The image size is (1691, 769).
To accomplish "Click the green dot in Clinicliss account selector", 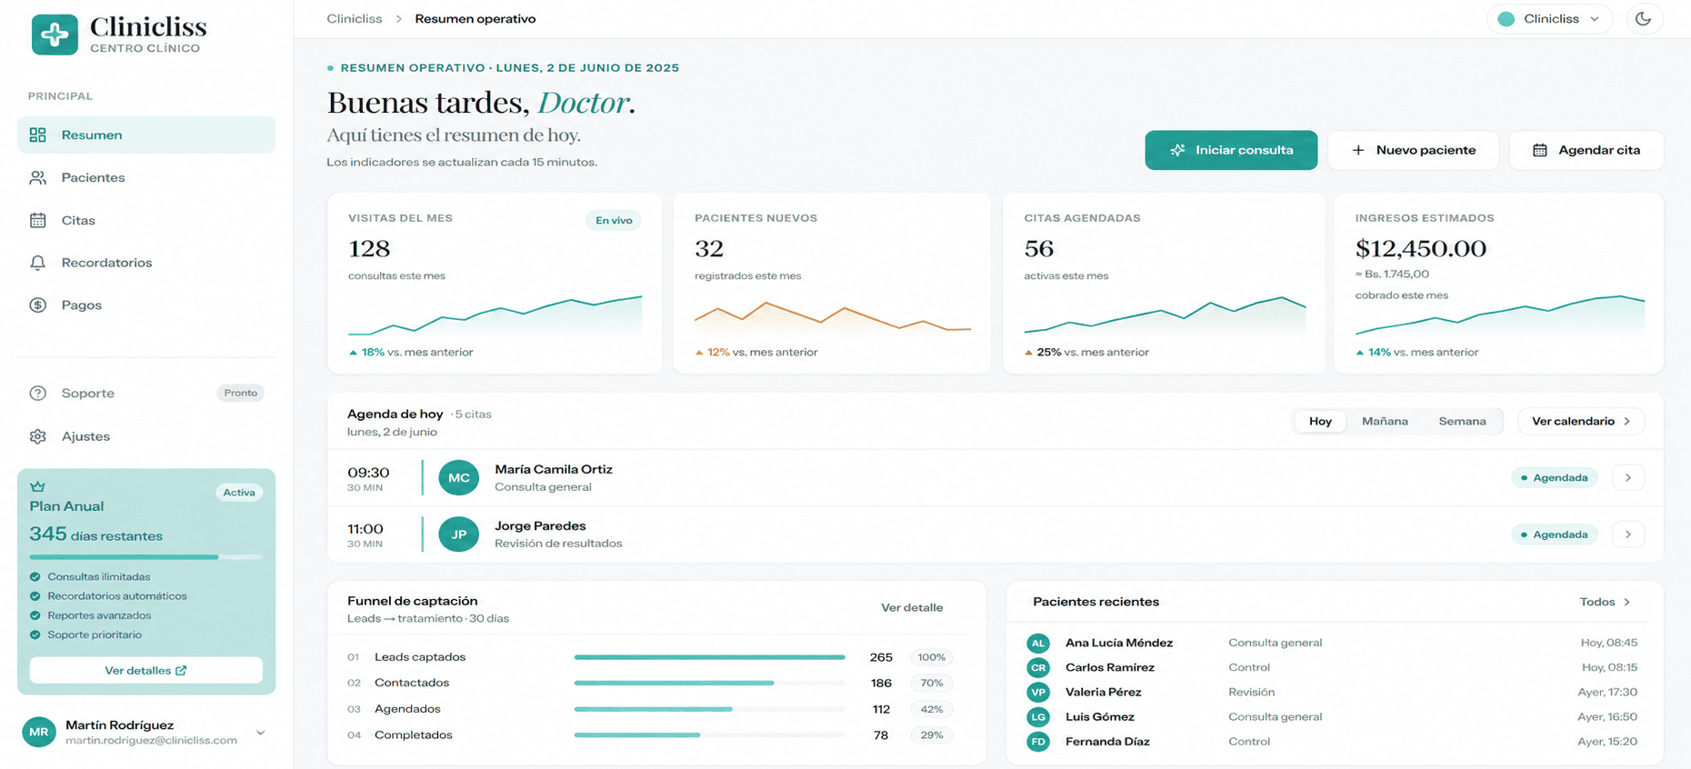I will pos(1506,19).
